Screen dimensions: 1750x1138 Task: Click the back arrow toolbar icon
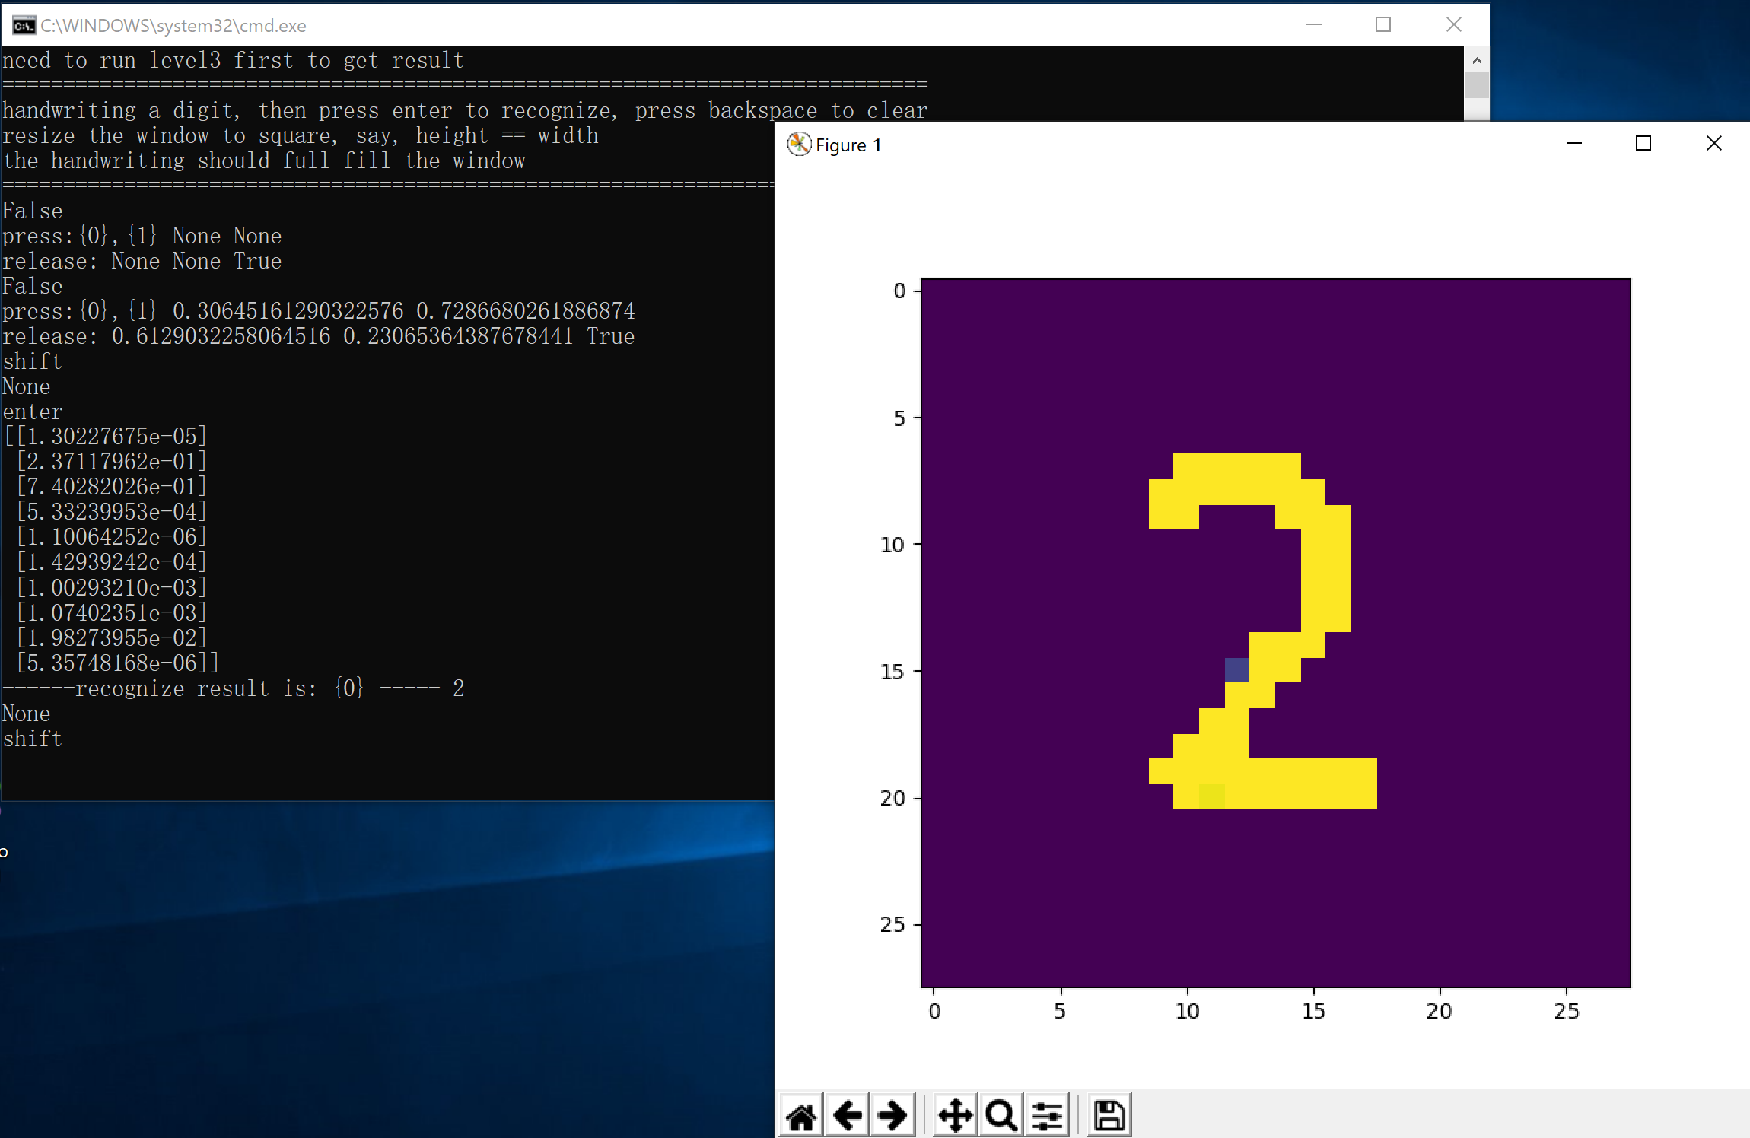847,1116
